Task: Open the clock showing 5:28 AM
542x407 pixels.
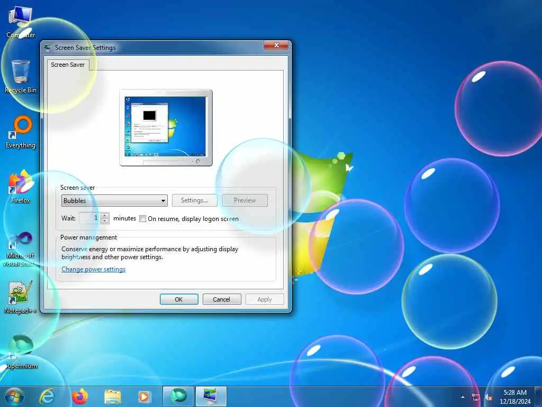Action: click(514, 396)
